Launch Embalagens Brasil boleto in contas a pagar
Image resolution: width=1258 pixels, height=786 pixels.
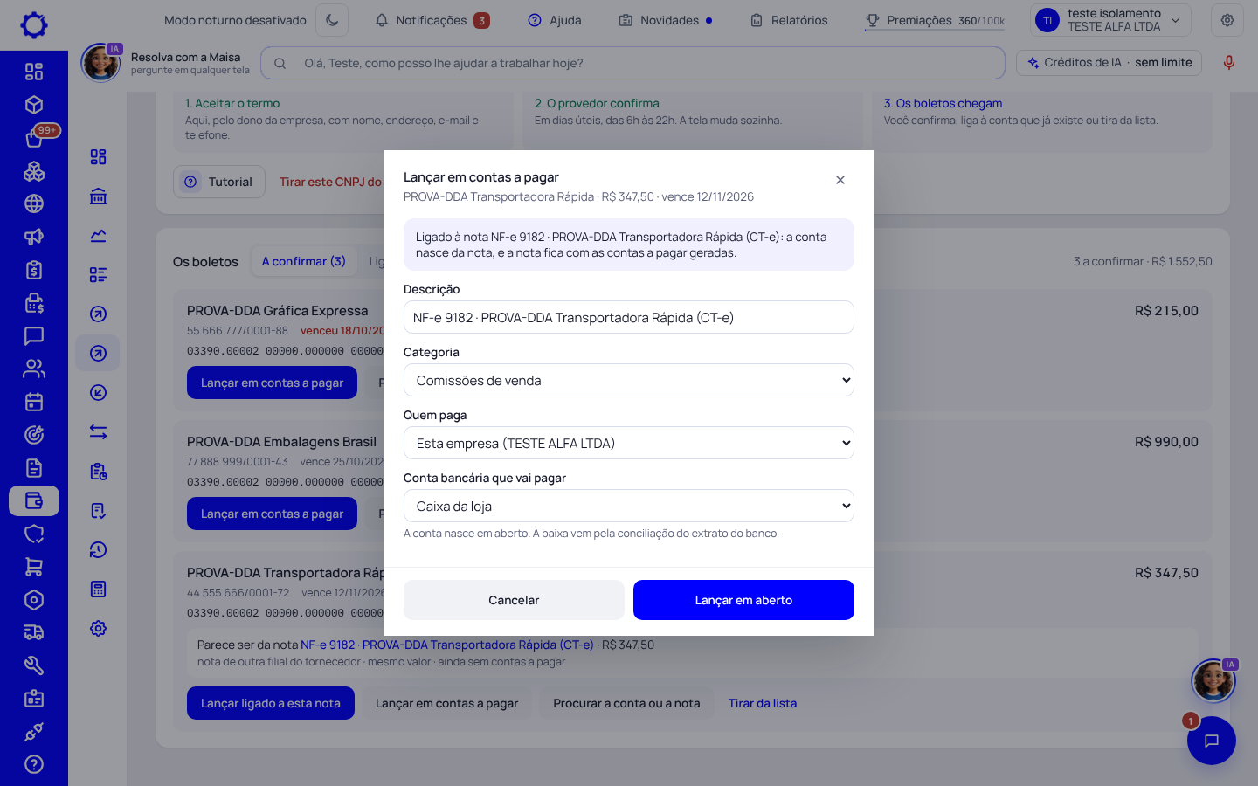tap(272, 514)
